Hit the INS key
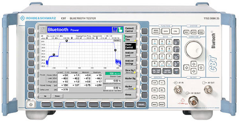The image size is (239, 122). (155, 90)
